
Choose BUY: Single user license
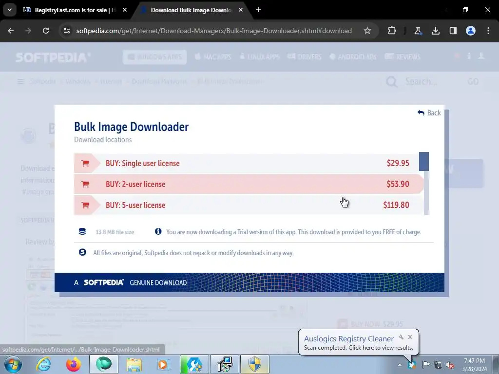[x=249, y=163]
